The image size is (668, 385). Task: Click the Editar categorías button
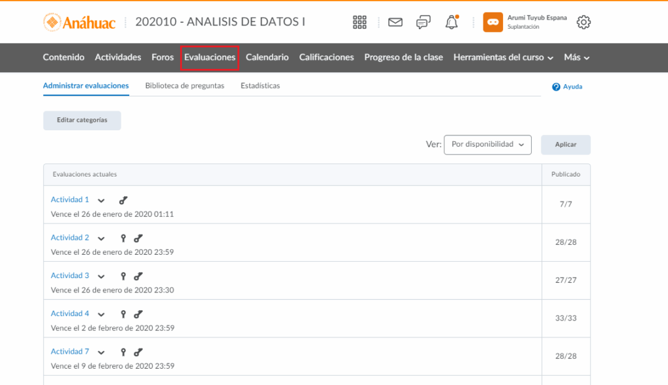point(82,121)
